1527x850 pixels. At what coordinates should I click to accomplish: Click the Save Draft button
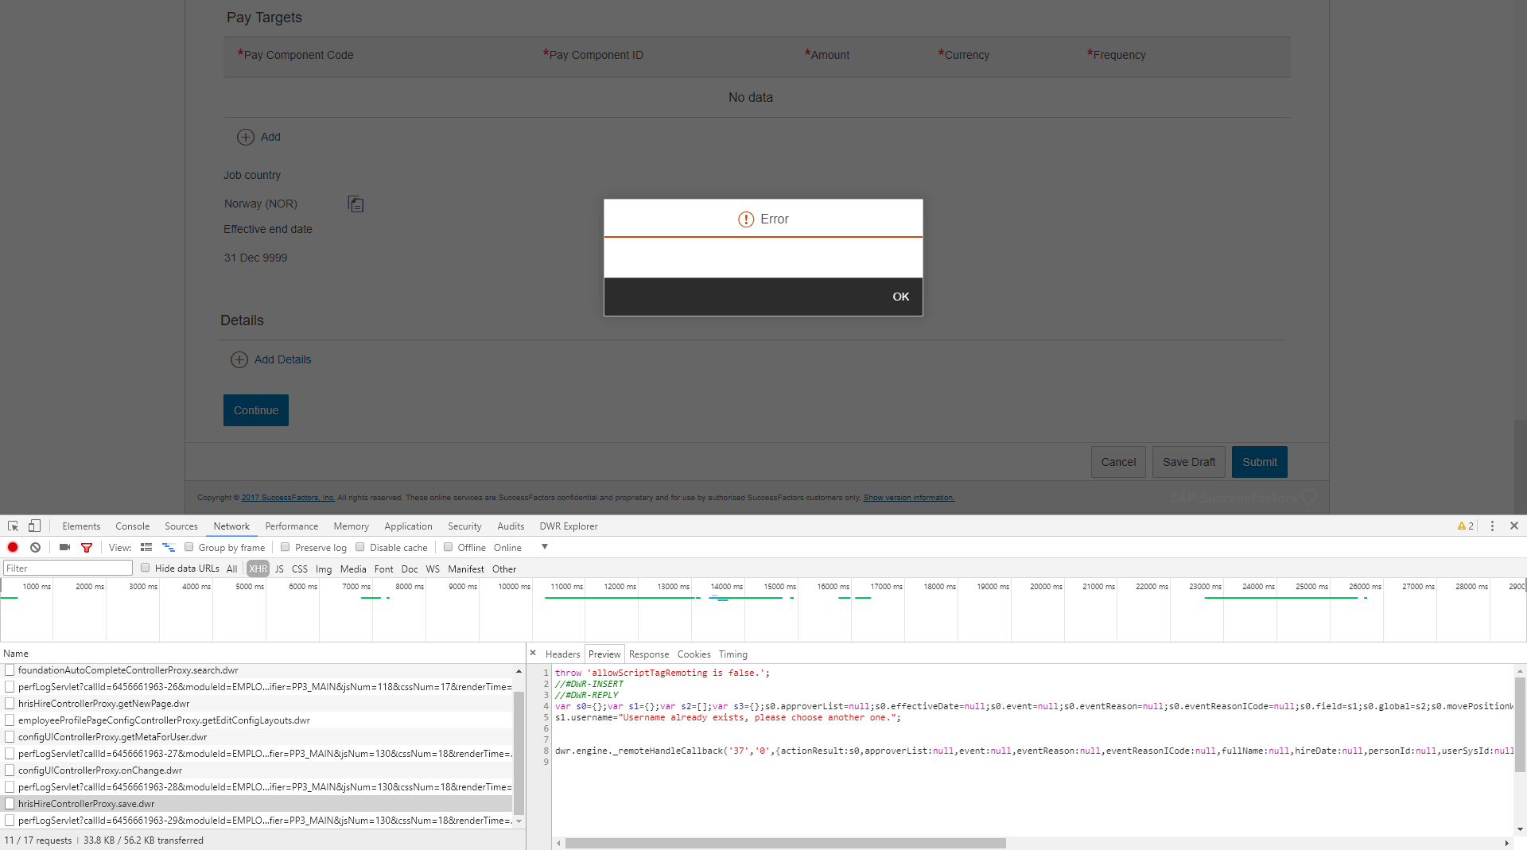tap(1189, 462)
